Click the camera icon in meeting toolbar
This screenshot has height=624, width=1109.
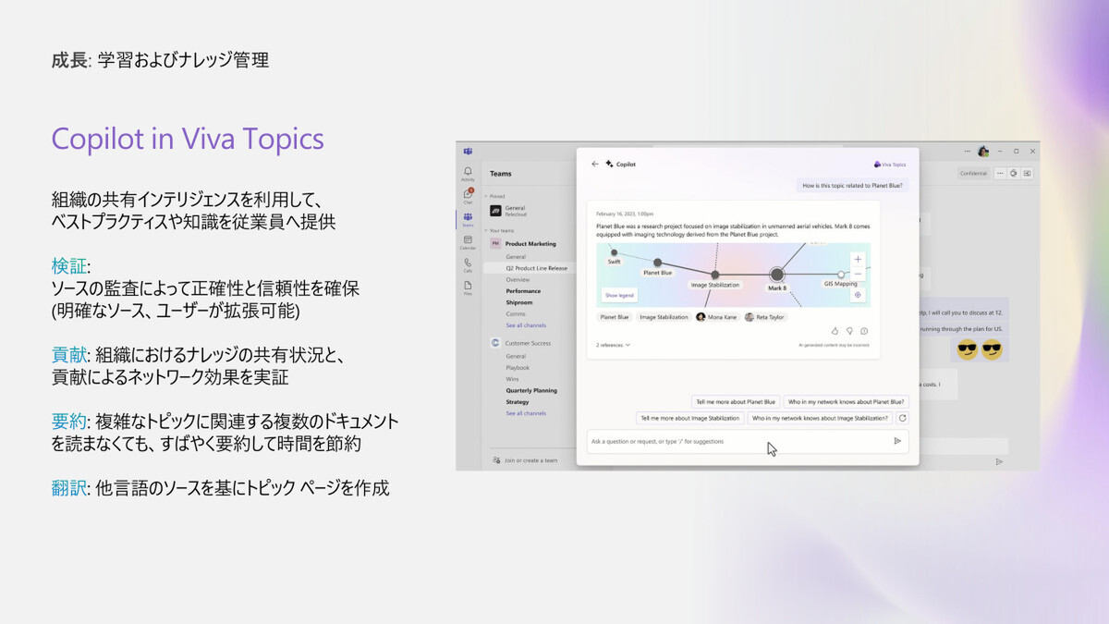pyautogui.click(x=1014, y=173)
